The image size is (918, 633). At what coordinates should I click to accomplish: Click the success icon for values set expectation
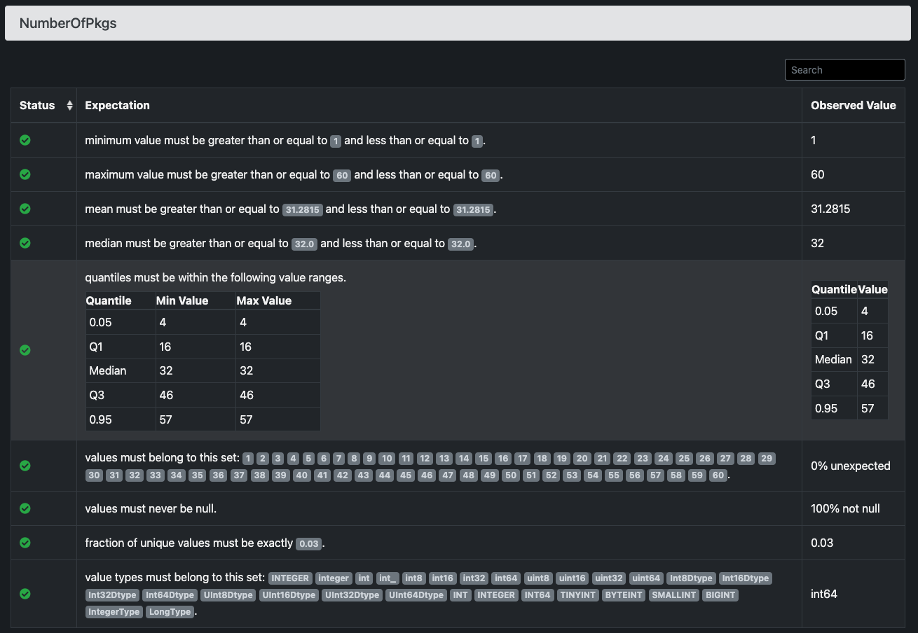[25, 466]
